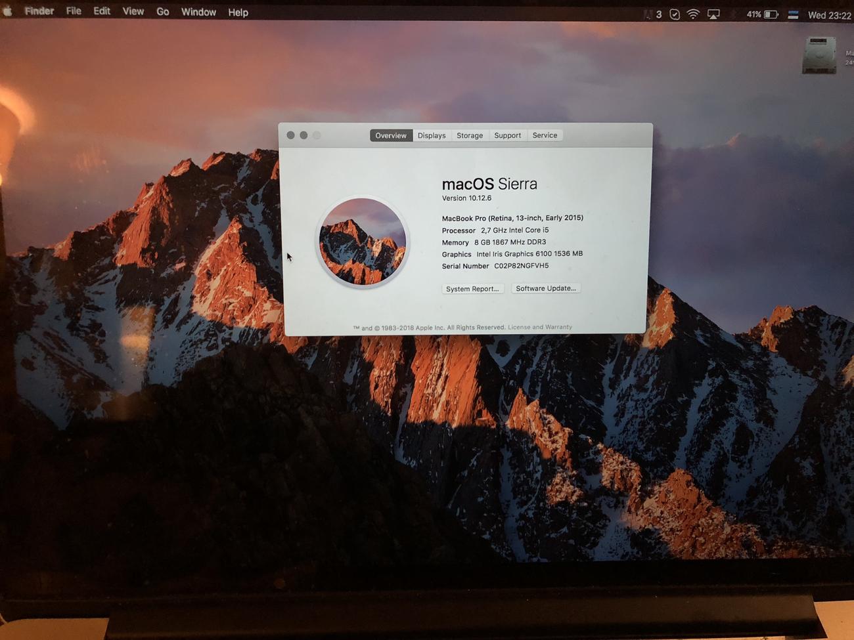The height and width of the screenshot is (640, 854).
Task: Open the flag input source menu
Action: (x=794, y=14)
